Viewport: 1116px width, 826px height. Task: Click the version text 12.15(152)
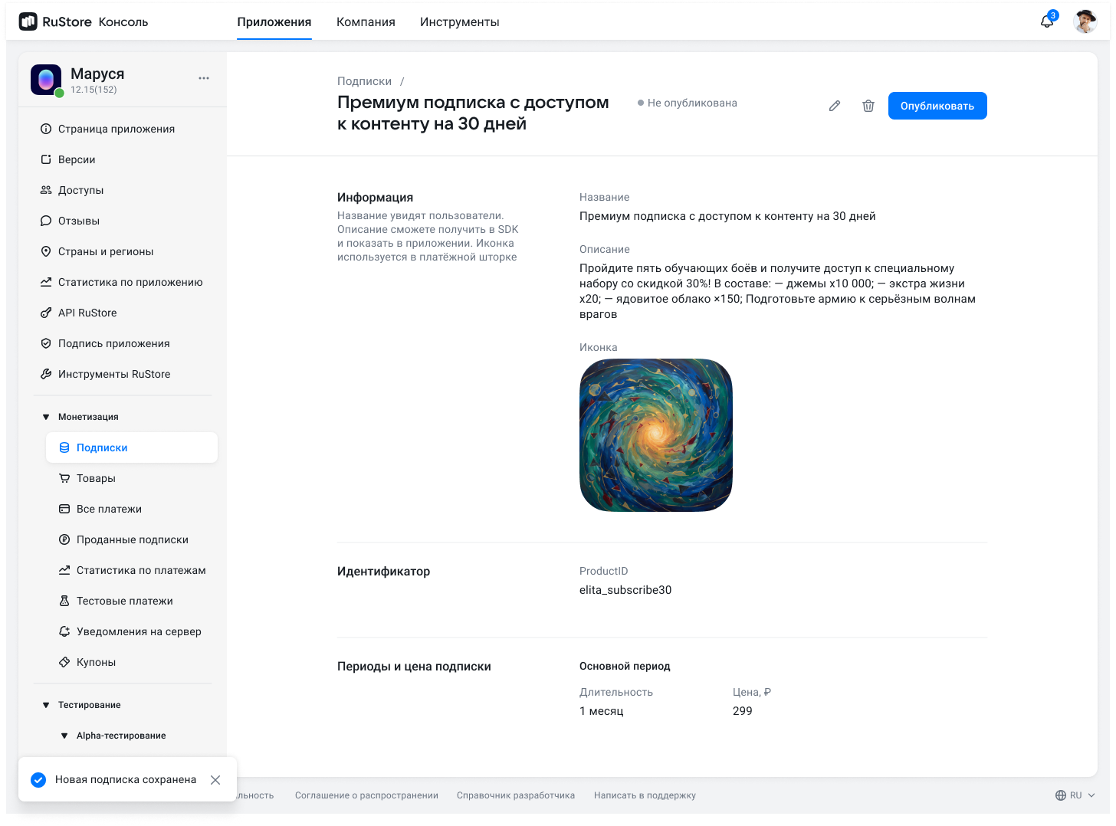coord(94,90)
